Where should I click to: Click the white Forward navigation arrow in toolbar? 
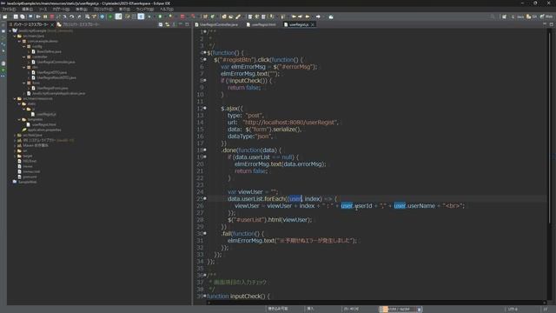click(x=318, y=17)
